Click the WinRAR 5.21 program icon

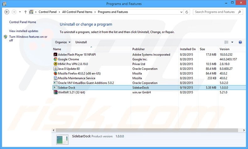[x=55, y=92]
